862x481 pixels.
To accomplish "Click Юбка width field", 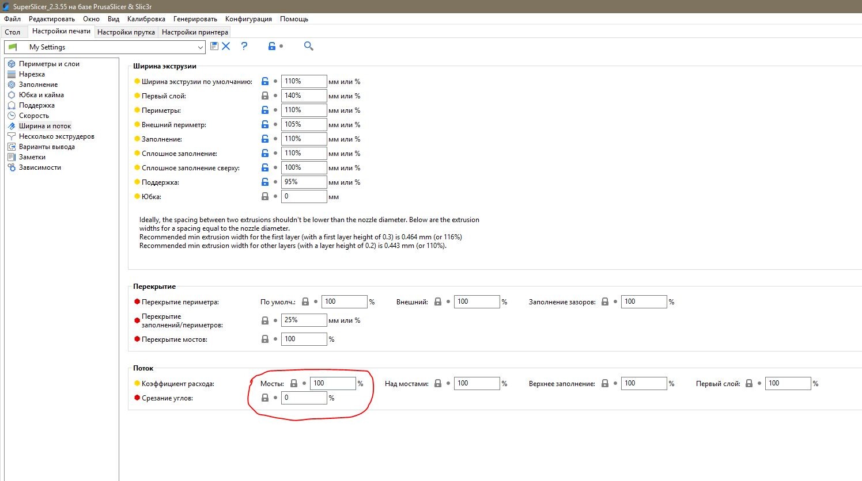I will pyautogui.click(x=304, y=197).
